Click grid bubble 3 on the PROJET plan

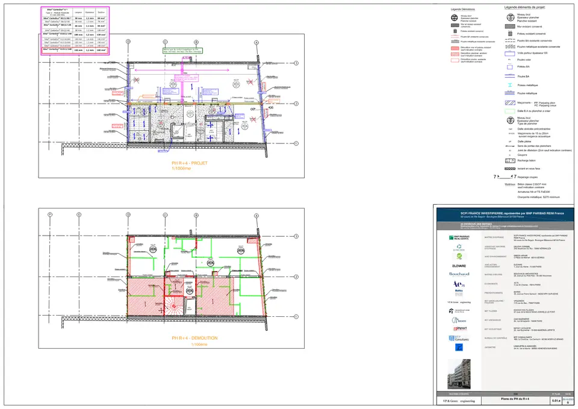pyautogui.click(x=296, y=63)
